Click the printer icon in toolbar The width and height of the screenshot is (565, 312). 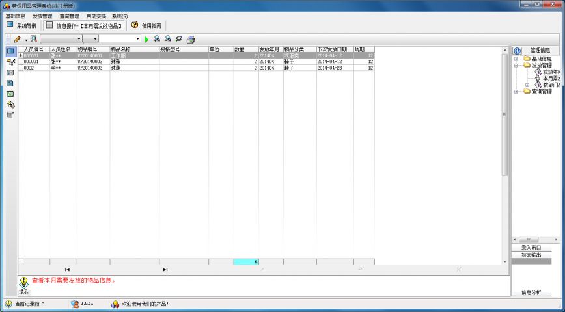(x=190, y=39)
